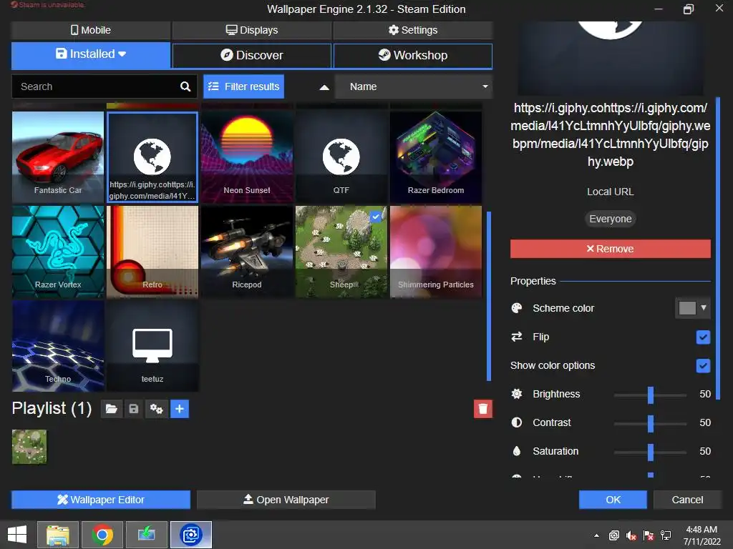Show hidden tray icons arrow

click(x=596, y=535)
